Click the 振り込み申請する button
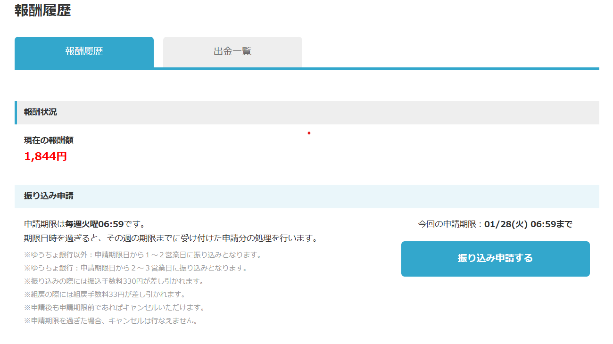The image size is (613, 344). tap(495, 259)
